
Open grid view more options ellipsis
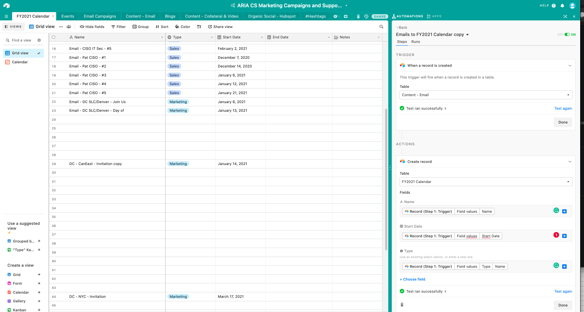pos(61,27)
